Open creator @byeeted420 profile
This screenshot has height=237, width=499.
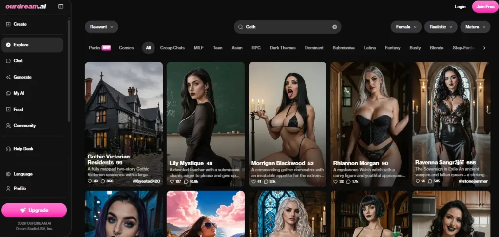[146, 181]
